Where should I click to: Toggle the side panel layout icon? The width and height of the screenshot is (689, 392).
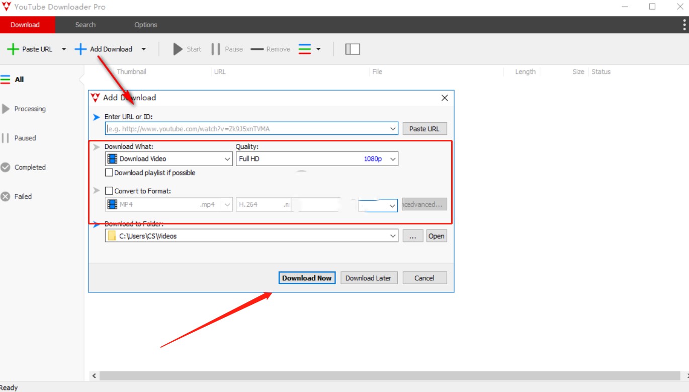click(353, 49)
